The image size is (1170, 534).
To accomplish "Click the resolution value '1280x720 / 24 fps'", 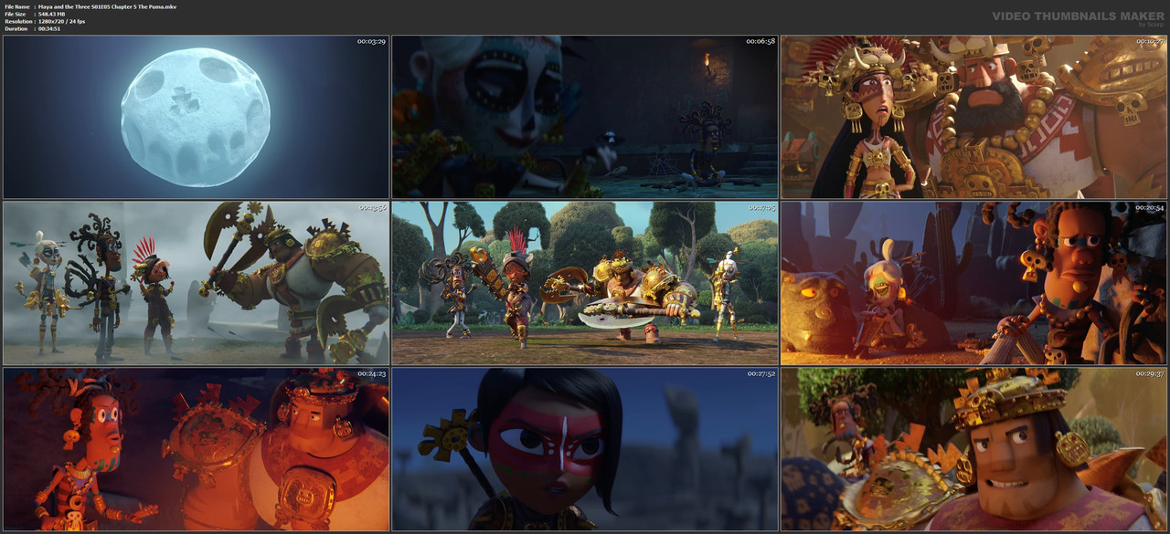I will (x=61, y=21).
